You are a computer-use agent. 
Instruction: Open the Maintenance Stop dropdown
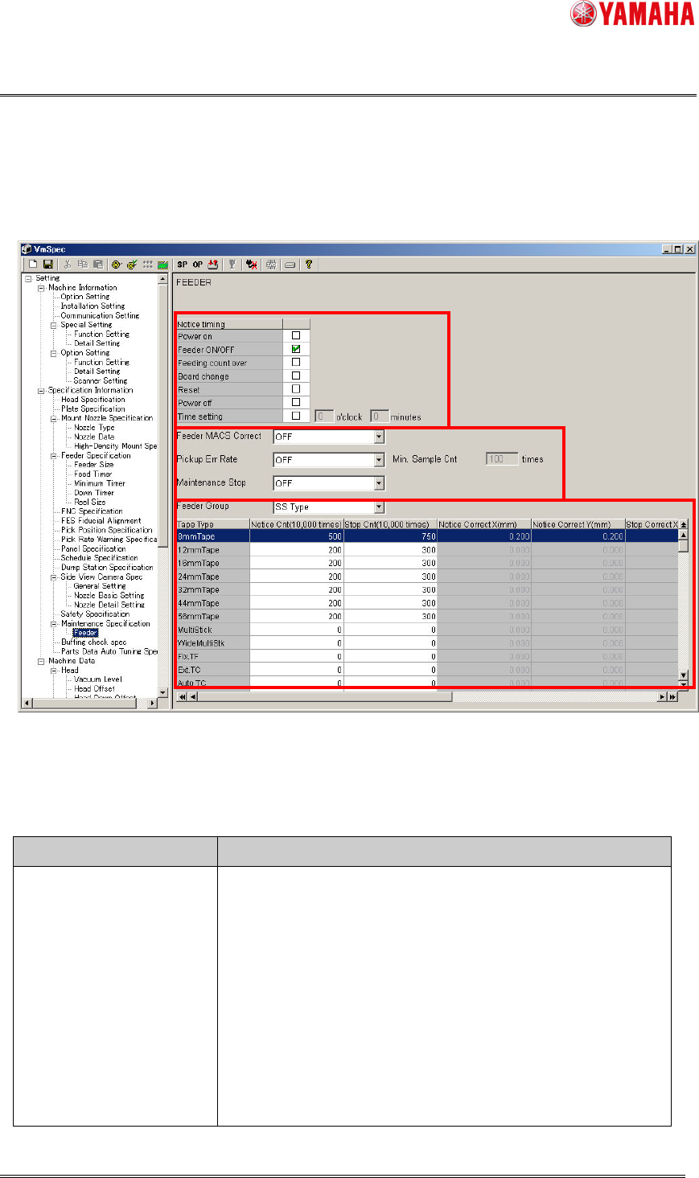point(380,483)
